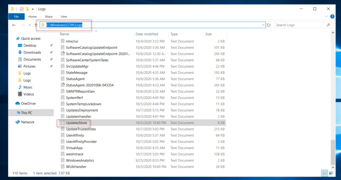
Task: Click the New folder icon in title bar
Action: [27, 9]
